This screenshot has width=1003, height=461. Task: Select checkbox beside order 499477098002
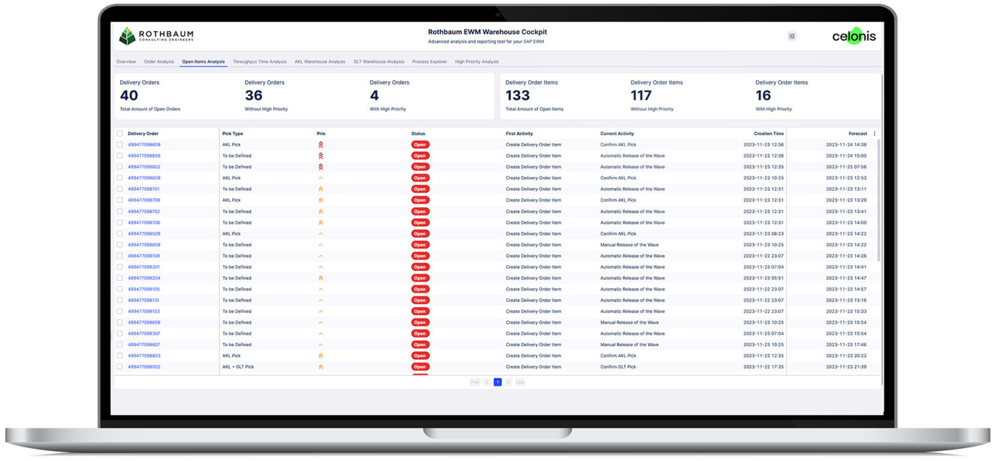point(119,367)
